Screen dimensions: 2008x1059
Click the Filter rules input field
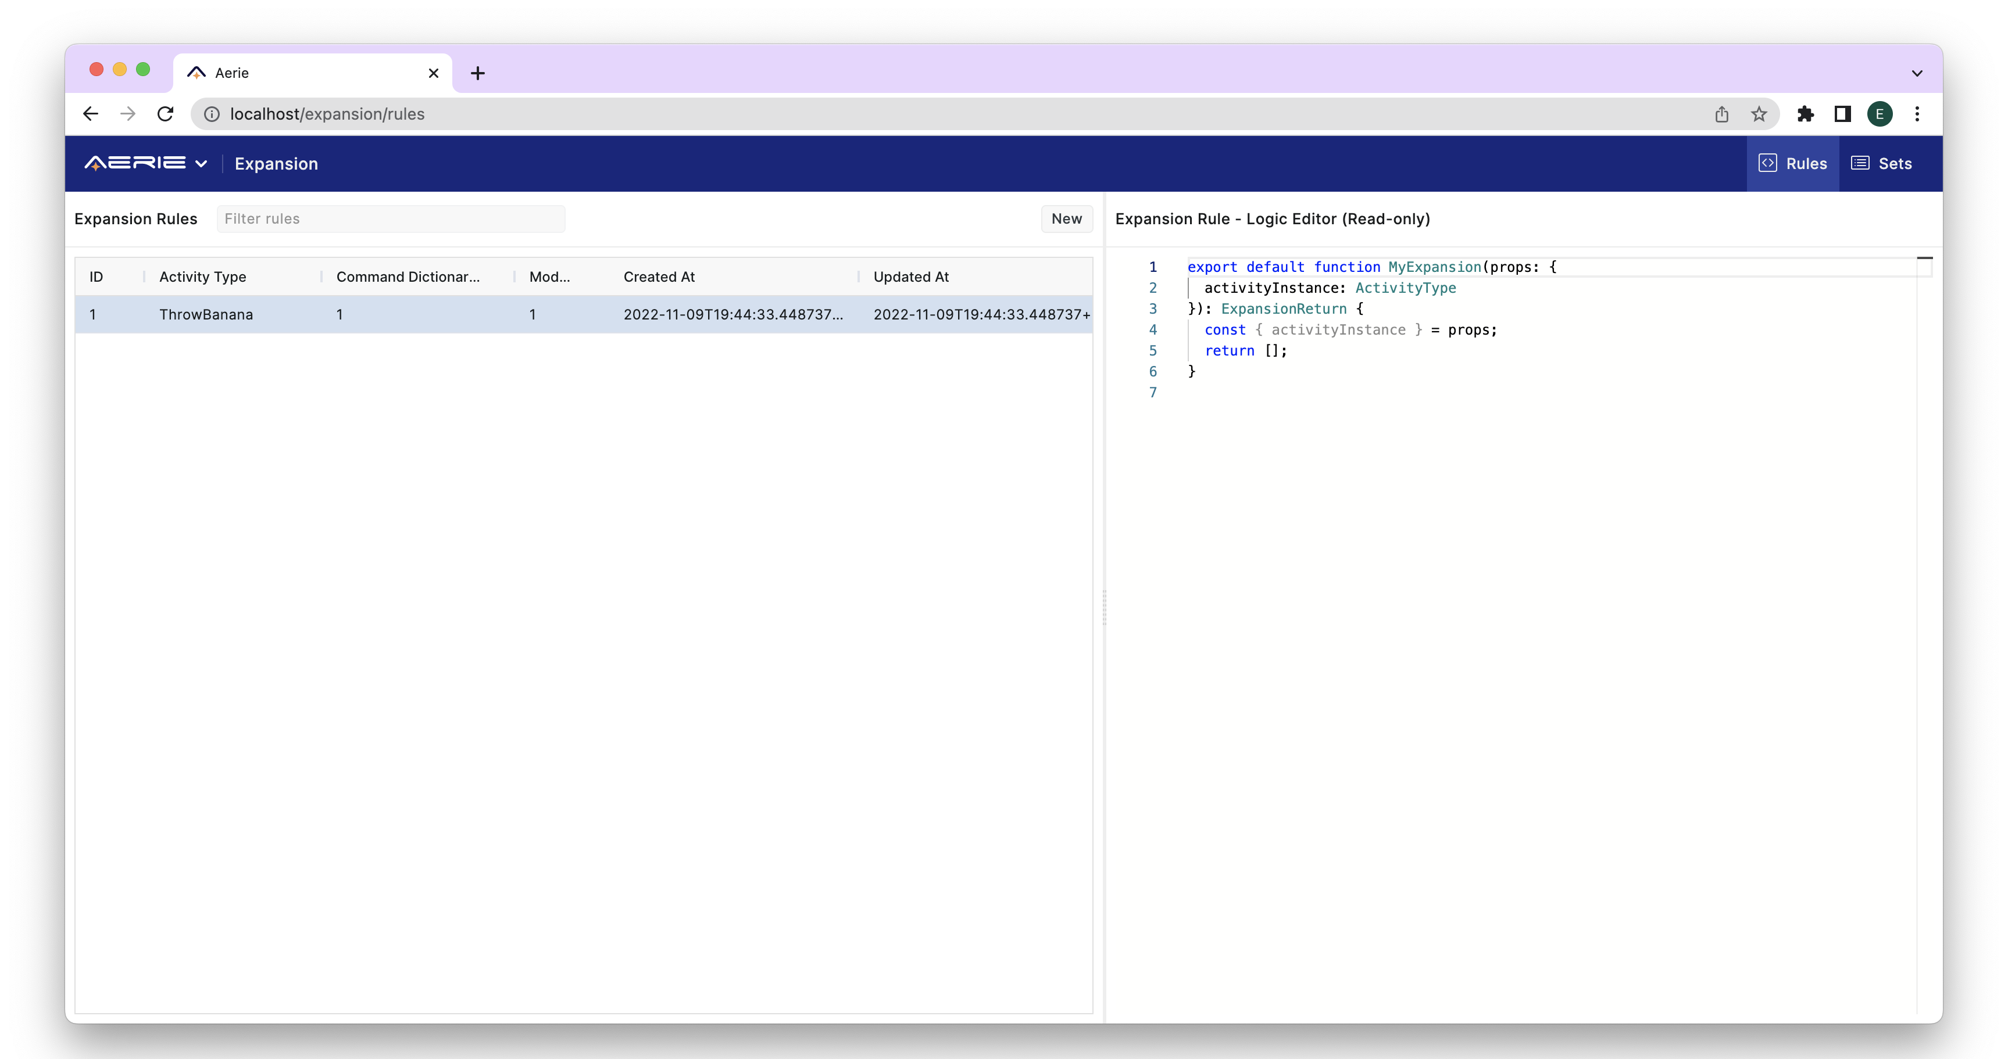(x=391, y=219)
